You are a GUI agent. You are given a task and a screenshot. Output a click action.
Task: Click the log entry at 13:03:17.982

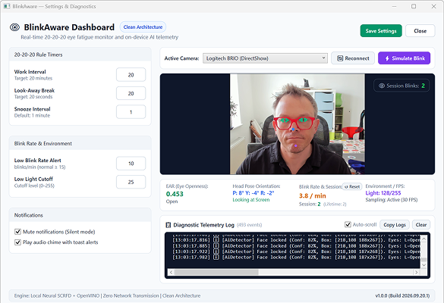[296, 258]
